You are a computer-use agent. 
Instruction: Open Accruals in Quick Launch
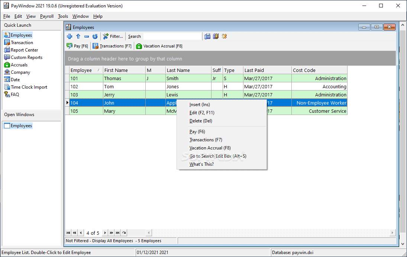16,65
